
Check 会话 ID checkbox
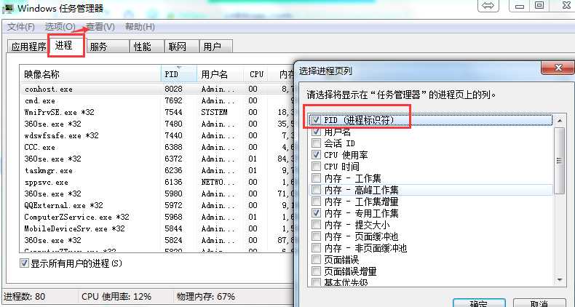point(316,143)
